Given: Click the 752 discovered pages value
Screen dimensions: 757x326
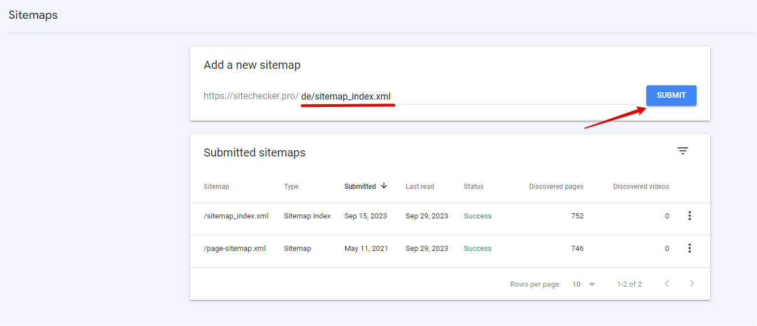Looking at the screenshot, I should click(x=577, y=216).
